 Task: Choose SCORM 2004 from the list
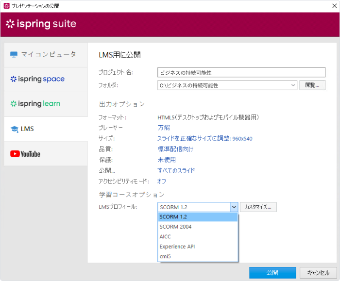point(198,227)
